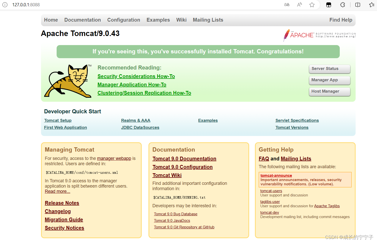The image size is (377, 242).
Task: Open the Documentation nav item
Action: point(83,20)
